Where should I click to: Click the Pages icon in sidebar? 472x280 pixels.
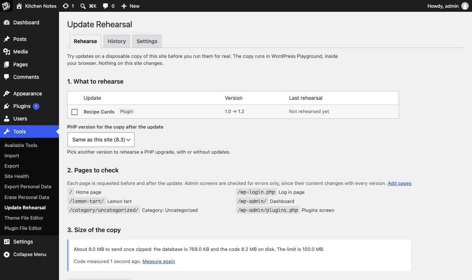pos(7,64)
